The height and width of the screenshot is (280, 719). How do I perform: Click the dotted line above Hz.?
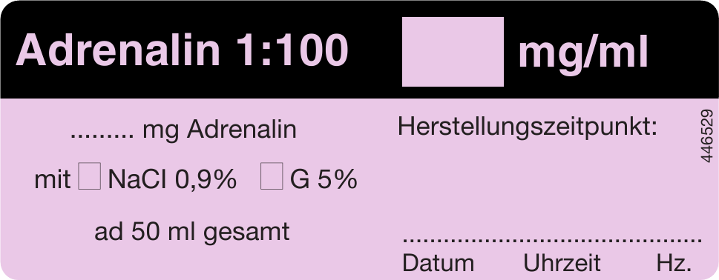674,239
